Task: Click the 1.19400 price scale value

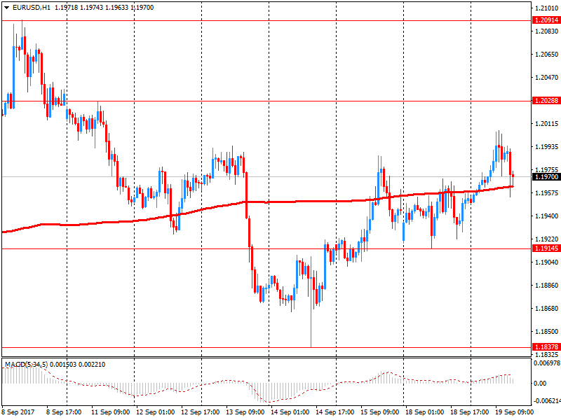Action: pos(547,216)
